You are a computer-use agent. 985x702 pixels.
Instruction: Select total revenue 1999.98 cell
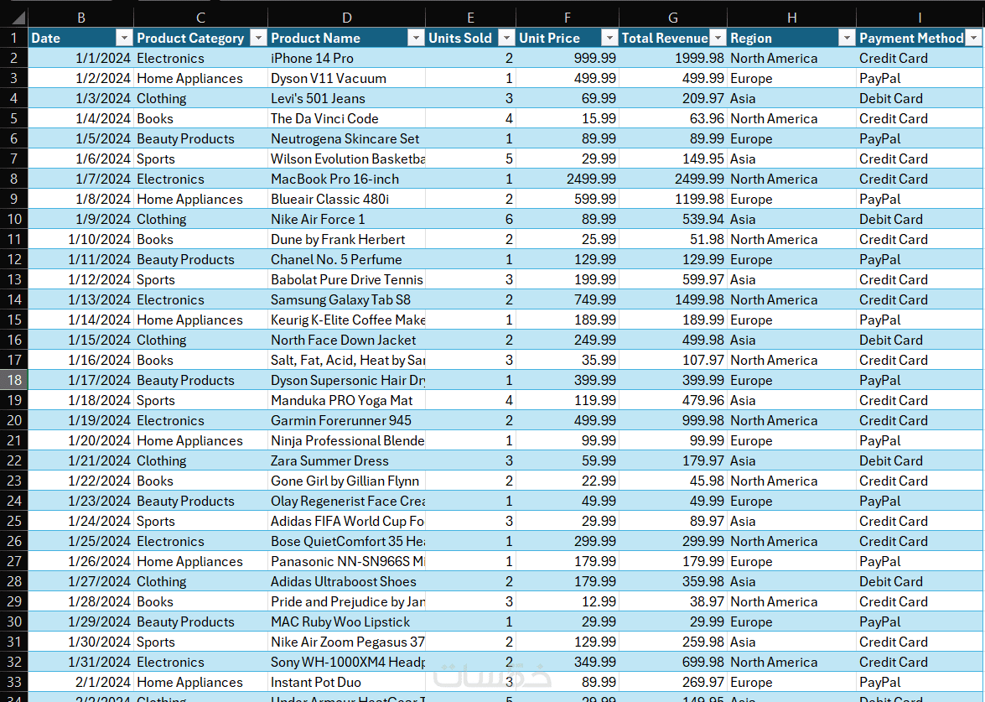[x=673, y=59]
